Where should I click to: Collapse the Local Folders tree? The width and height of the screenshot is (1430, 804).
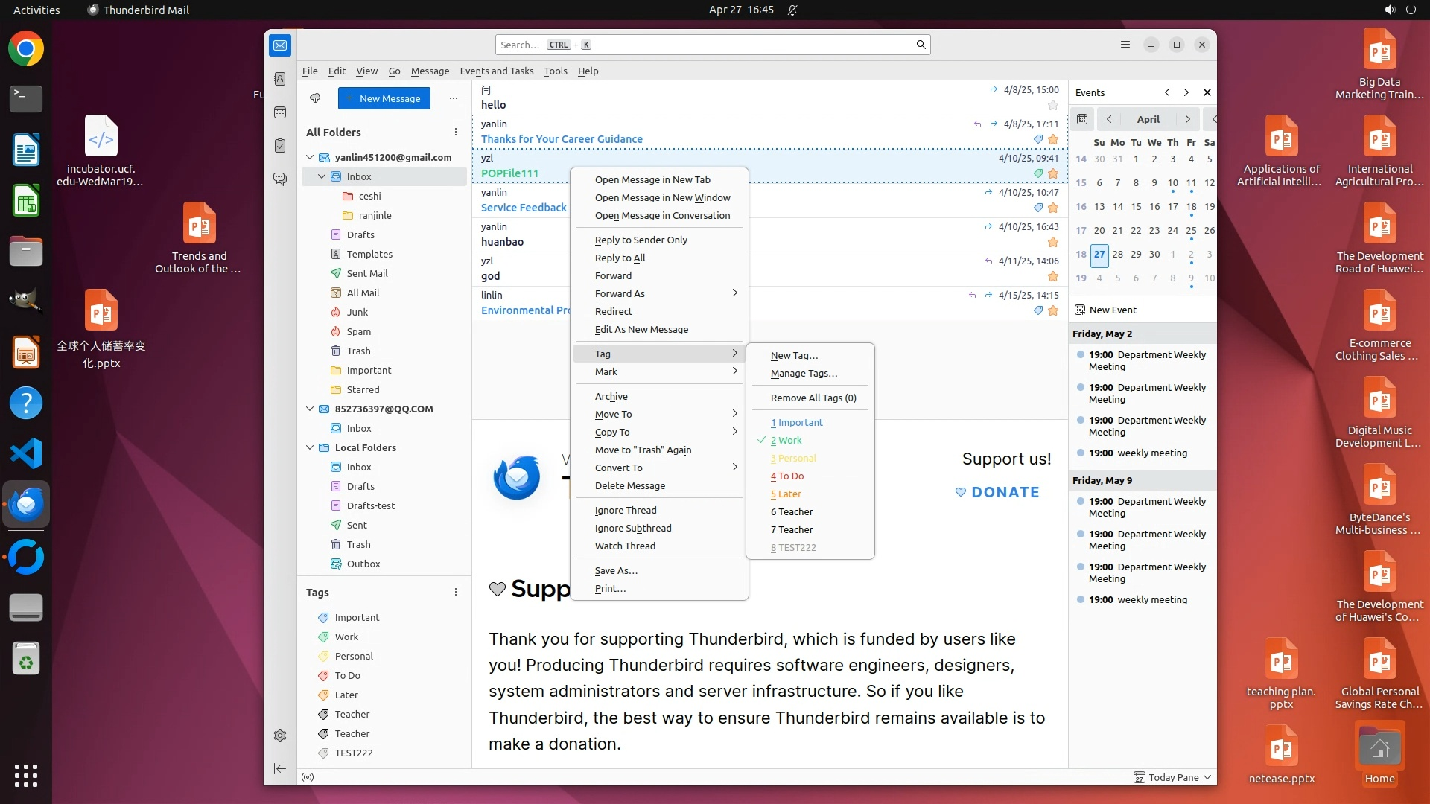[x=311, y=447]
